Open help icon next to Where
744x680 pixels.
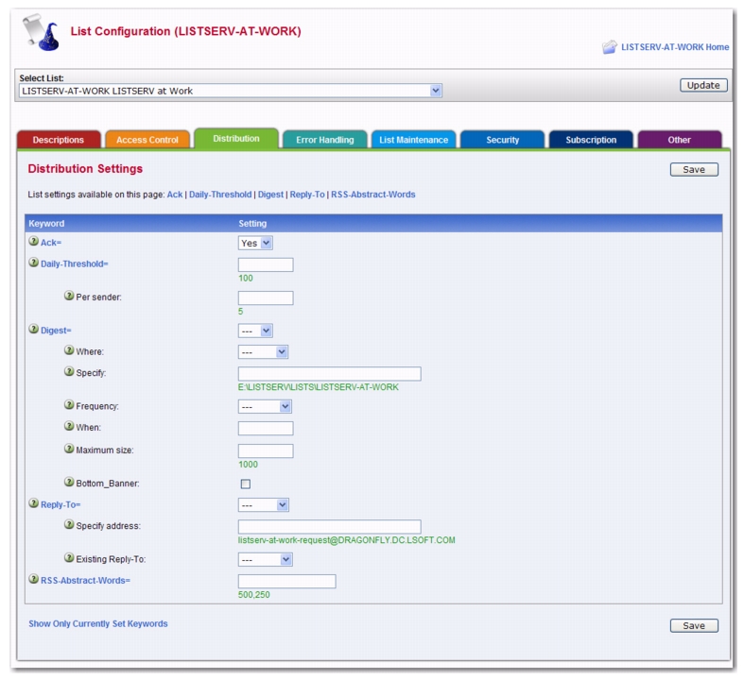(x=69, y=350)
